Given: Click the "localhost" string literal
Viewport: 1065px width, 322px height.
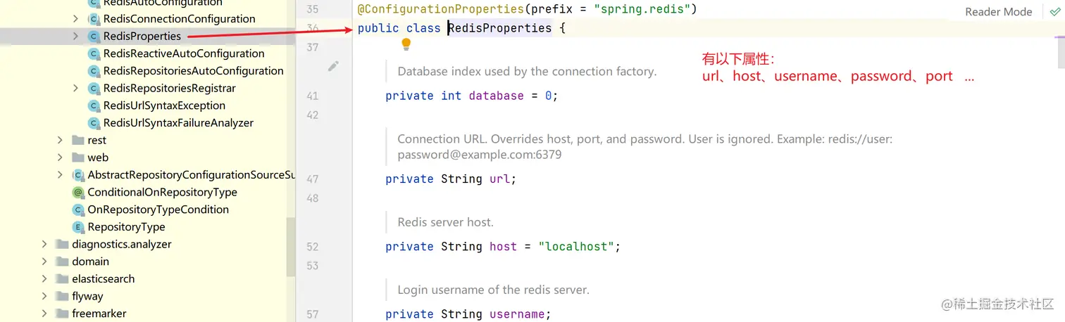Looking at the screenshot, I should click(x=576, y=247).
